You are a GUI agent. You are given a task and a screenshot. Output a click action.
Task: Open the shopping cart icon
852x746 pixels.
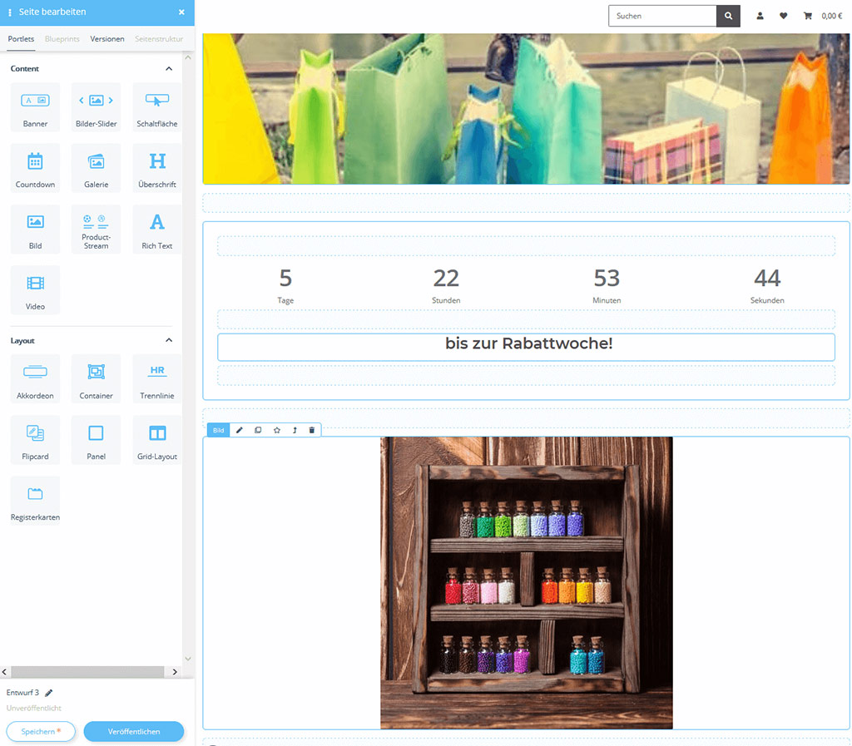808,17
